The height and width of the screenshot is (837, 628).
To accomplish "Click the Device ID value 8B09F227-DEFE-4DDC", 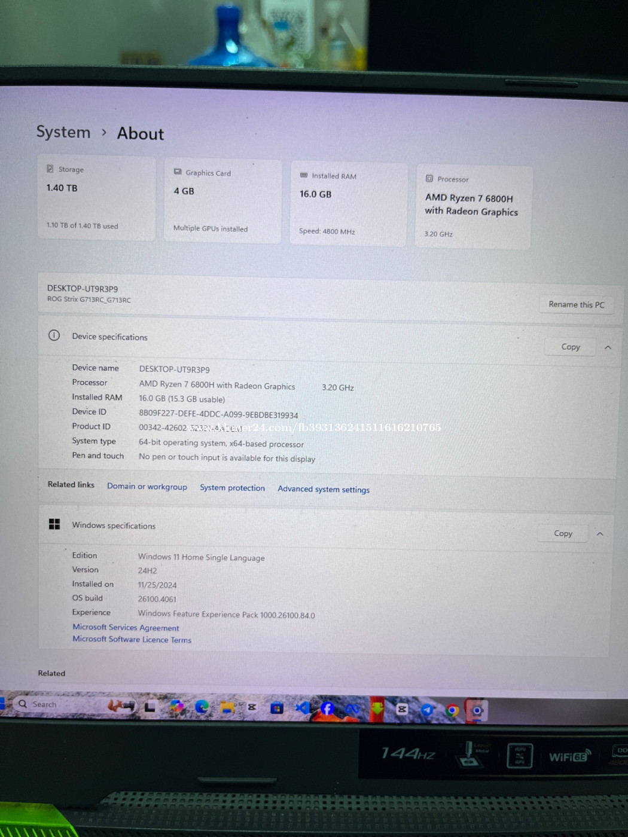I will [218, 414].
